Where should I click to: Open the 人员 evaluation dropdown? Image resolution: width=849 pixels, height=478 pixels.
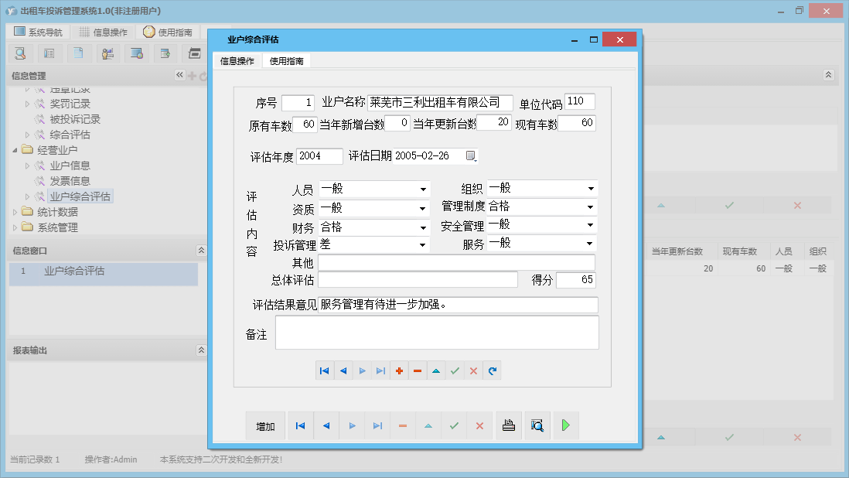click(422, 188)
